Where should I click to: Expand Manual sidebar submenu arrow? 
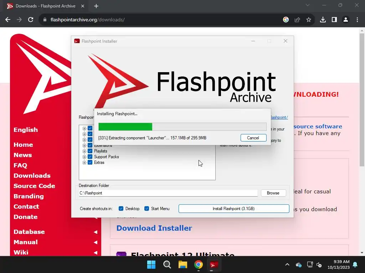pyautogui.click(x=96, y=242)
